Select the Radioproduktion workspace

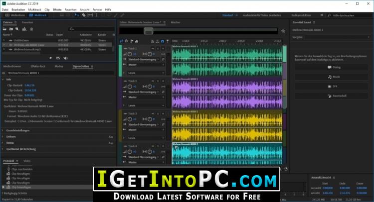click(x=301, y=15)
